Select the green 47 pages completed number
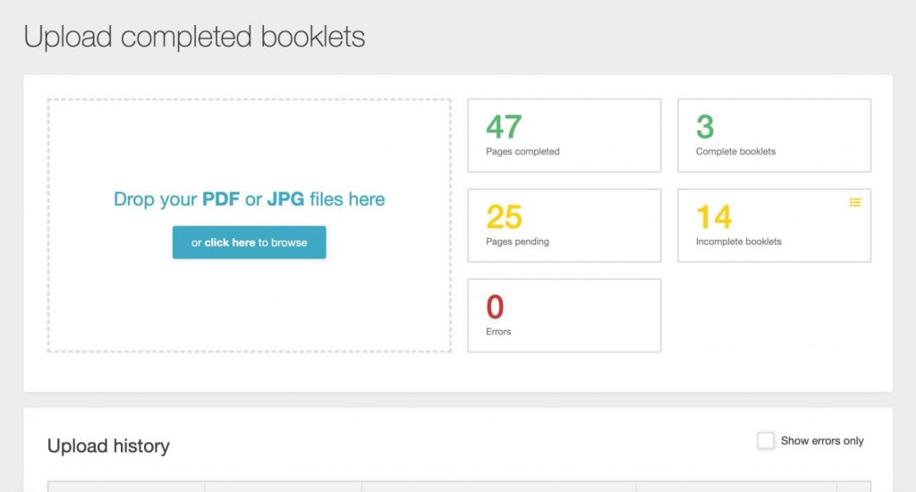The height and width of the screenshot is (492, 916). pos(504,127)
